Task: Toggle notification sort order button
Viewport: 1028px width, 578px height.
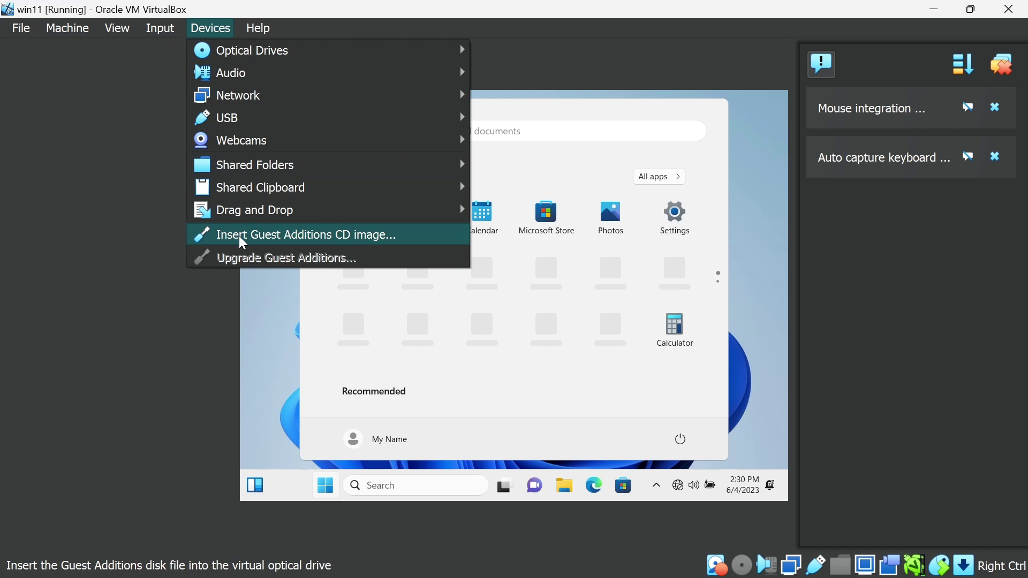Action: click(x=963, y=65)
